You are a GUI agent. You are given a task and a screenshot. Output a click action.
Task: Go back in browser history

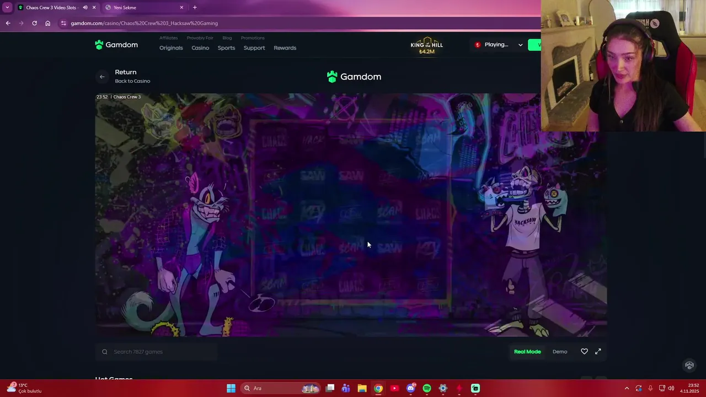pos(8,23)
